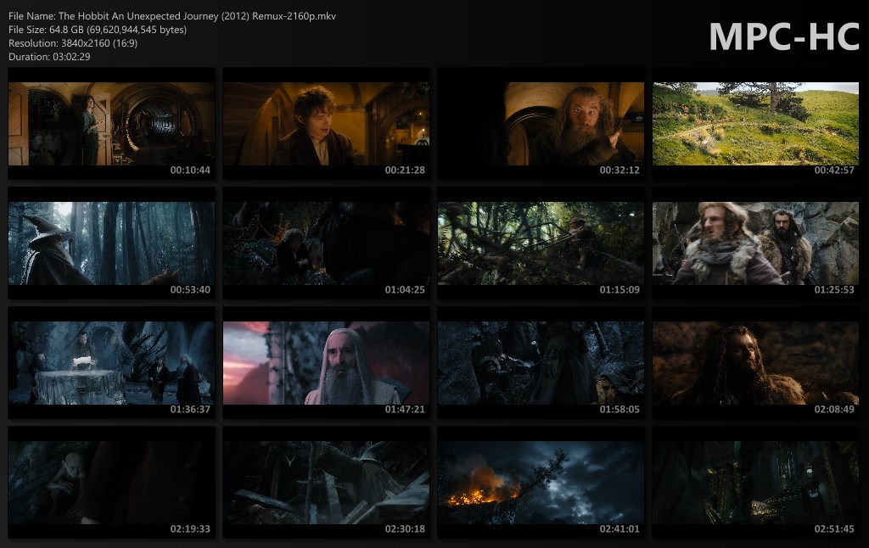Open the forest wizard frame at 00:53:40

(x=111, y=243)
